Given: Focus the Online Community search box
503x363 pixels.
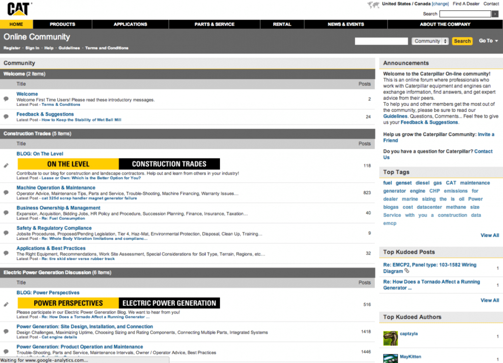Looking at the screenshot, I should pyautogui.click(x=381, y=41).
